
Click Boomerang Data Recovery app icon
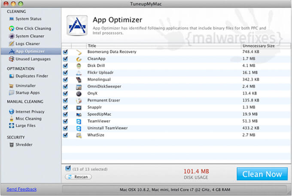[x=79, y=52]
